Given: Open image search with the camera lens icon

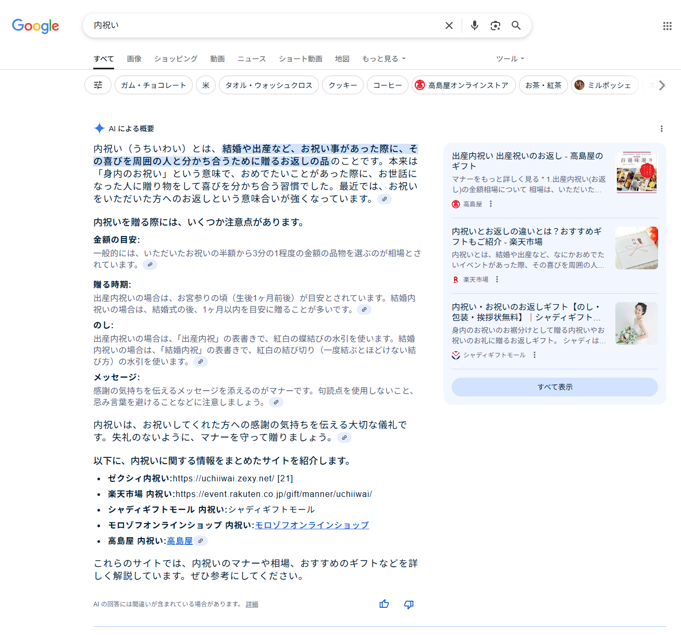Looking at the screenshot, I should (495, 26).
